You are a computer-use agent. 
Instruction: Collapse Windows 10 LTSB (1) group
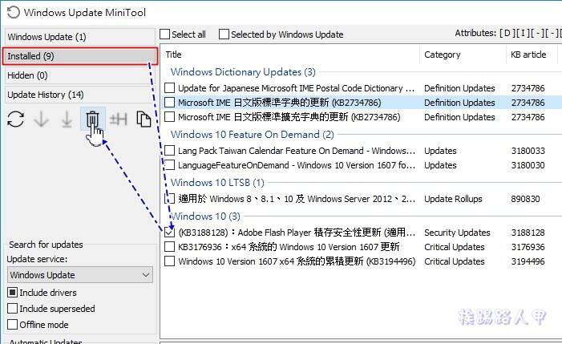[217, 183]
